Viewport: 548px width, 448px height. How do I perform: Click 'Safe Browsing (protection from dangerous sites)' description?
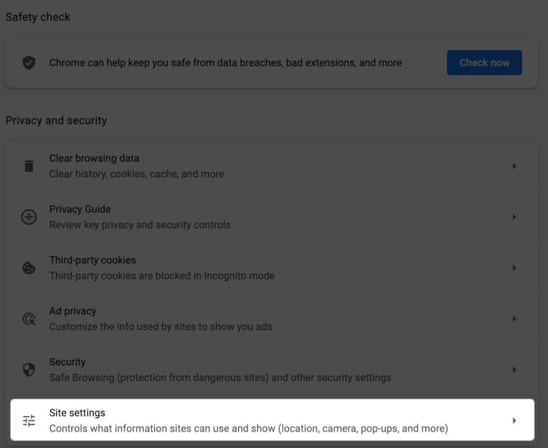pos(220,378)
